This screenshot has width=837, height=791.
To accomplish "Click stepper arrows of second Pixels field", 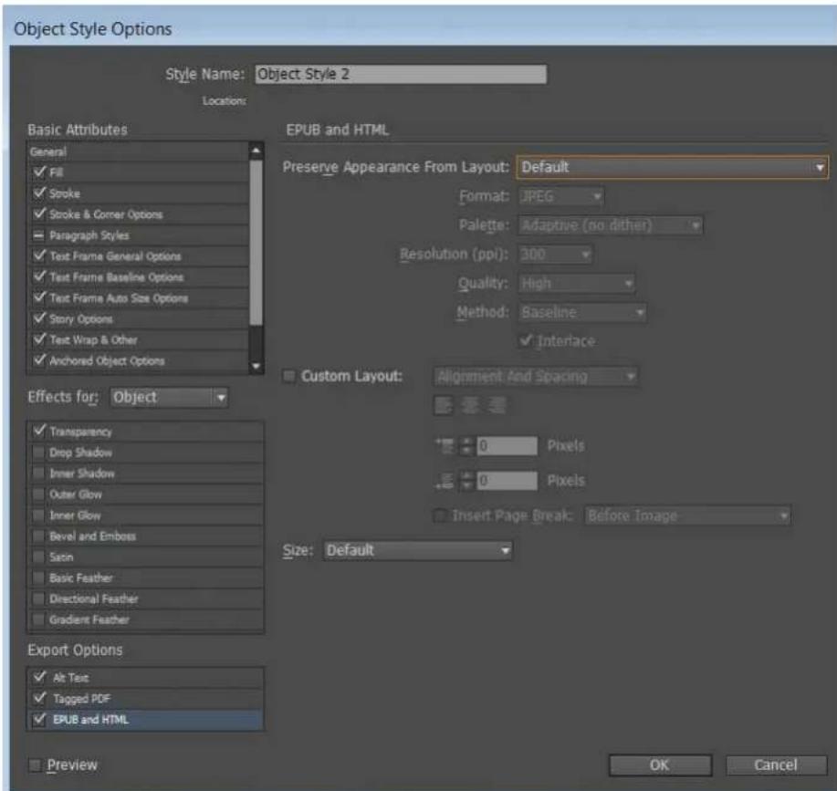I will click(467, 481).
